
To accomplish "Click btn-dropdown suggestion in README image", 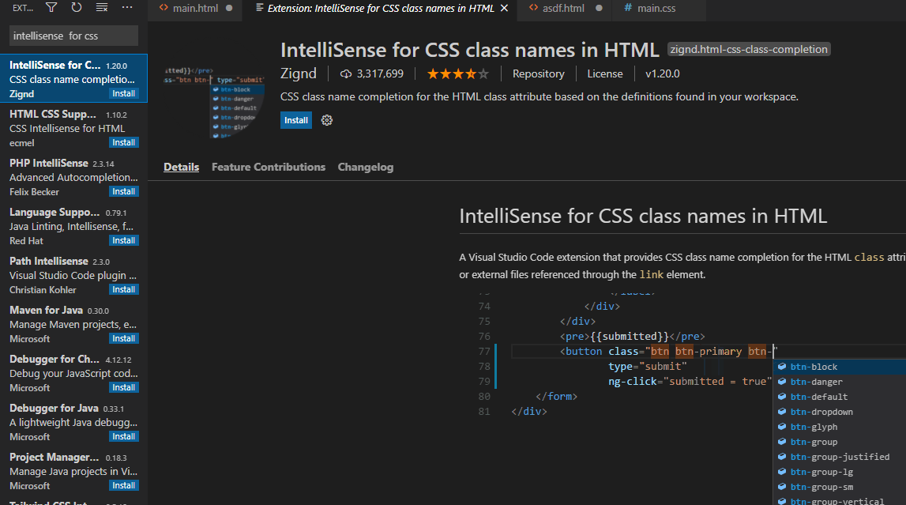I will [821, 412].
